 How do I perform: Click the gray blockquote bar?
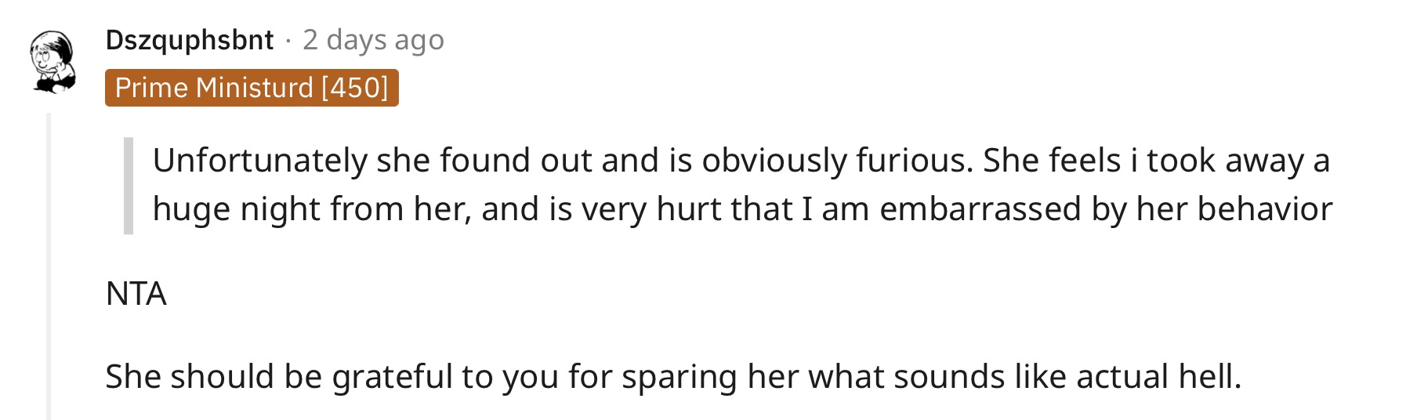click(129, 186)
